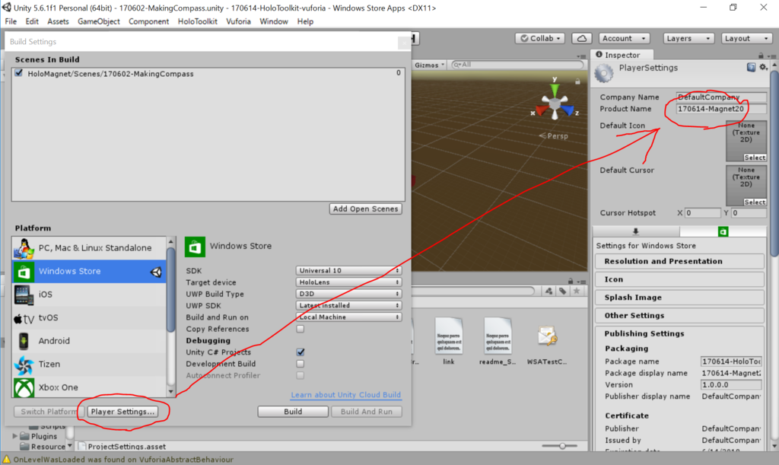Toggle the scene gizmo lock icon
The height and width of the screenshot is (465, 779).
(x=577, y=81)
